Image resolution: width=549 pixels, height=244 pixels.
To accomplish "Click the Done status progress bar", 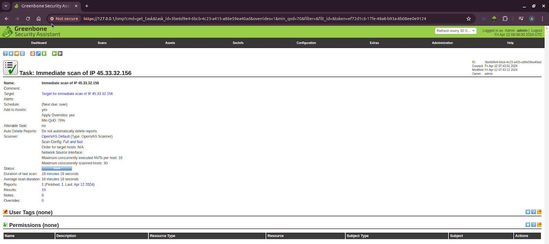I will click(x=57, y=168).
